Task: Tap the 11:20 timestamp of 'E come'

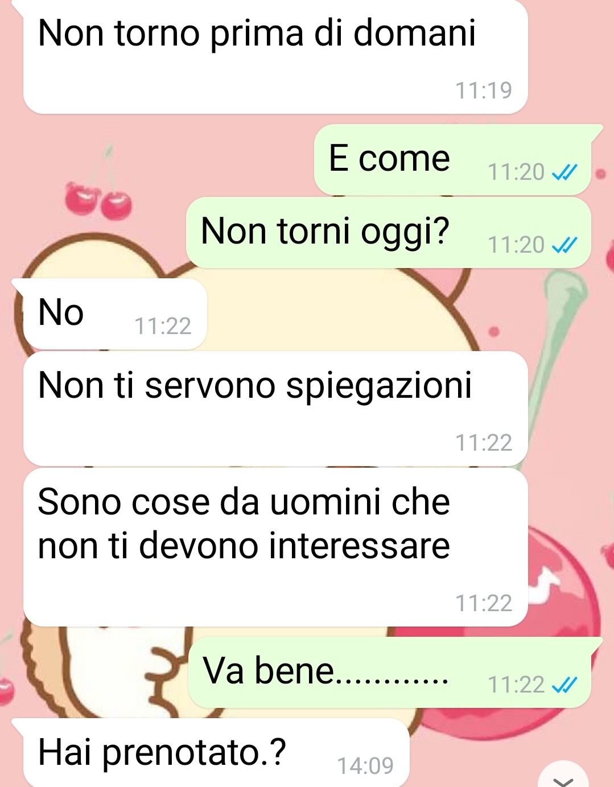Action: pyautogui.click(x=516, y=172)
